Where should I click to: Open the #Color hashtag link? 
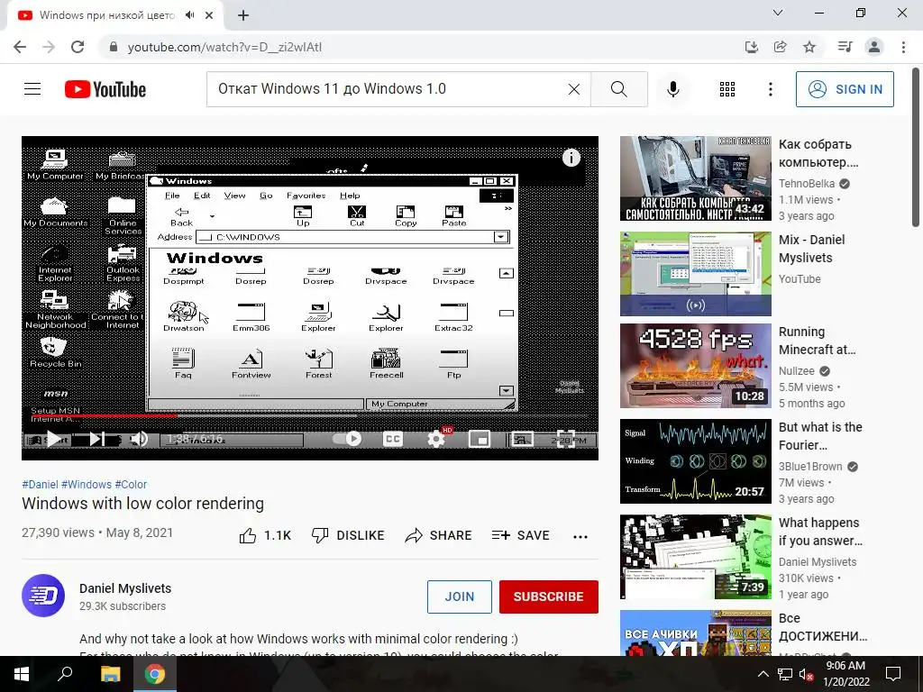[131, 484]
